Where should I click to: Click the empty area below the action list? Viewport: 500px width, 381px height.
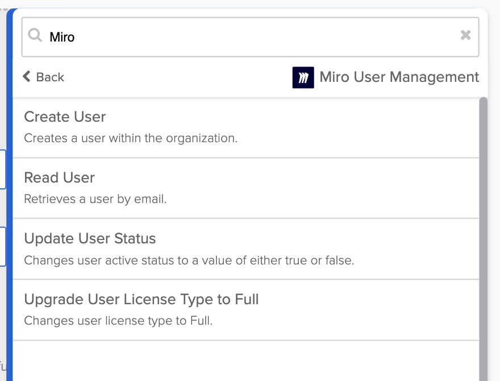tap(244, 361)
